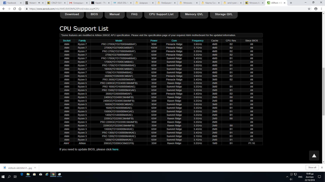
Task: Open a new browser tab
Action: click(291, 3)
